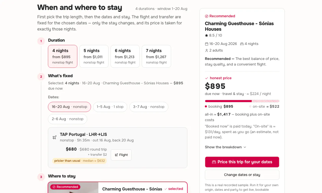Screen dimensions: 322x193
Task: Switch to the 2–6 Aug nonstop dates
Action: click(x=68, y=119)
